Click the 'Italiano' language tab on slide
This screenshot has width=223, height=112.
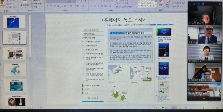click(142, 25)
